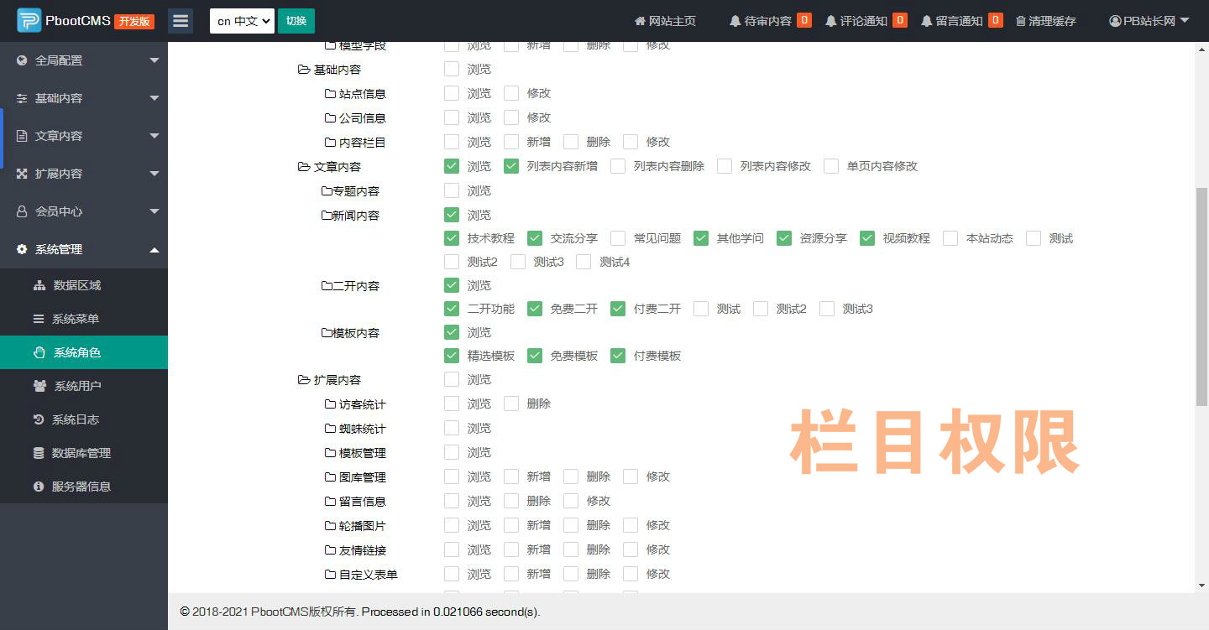Enable the 本站动态 permission checkbox

[950, 238]
